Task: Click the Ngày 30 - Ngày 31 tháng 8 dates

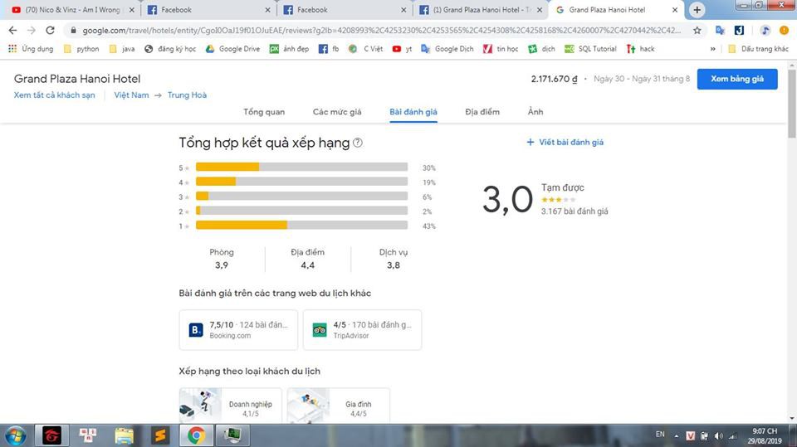Action: pyautogui.click(x=642, y=79)
